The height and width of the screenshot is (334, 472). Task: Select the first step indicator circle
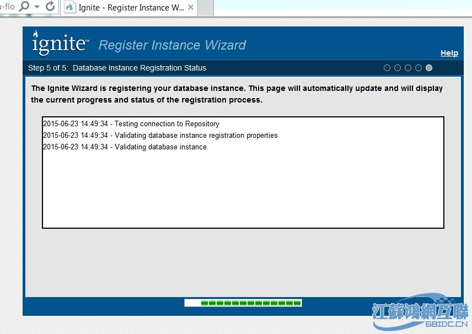[x=387, y=68]
